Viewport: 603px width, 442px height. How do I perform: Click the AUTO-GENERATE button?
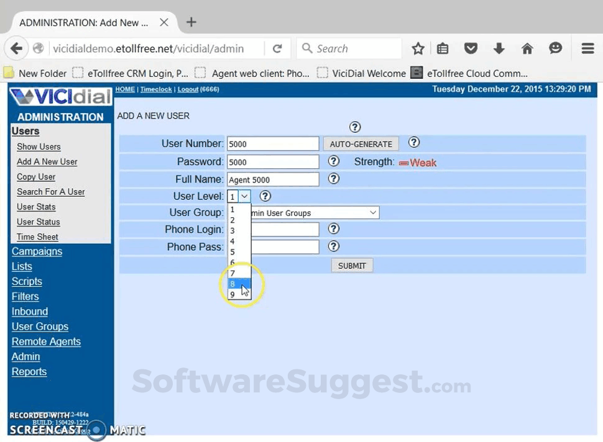361,143
